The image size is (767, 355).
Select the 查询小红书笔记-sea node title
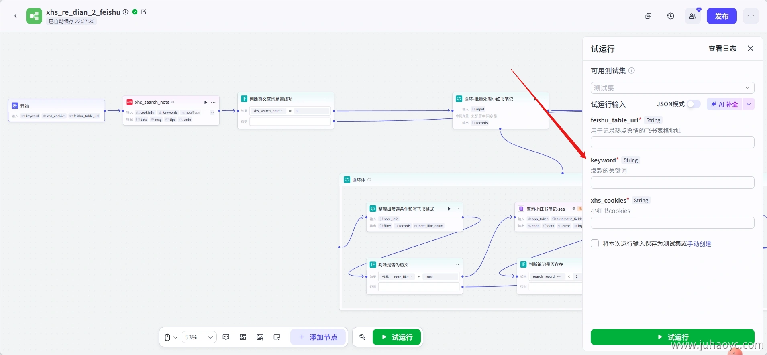[548, 209]
